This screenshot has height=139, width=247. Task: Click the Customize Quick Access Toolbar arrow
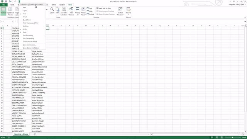[x=19, y=2]
